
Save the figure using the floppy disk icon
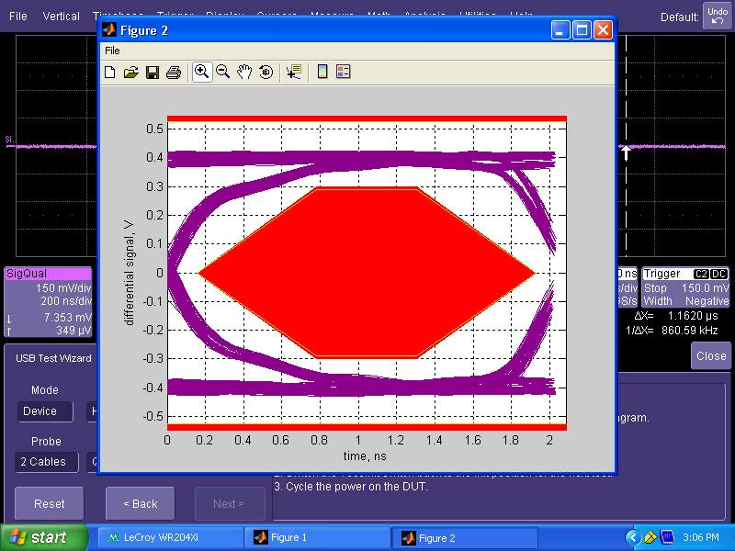pos(152,73)
